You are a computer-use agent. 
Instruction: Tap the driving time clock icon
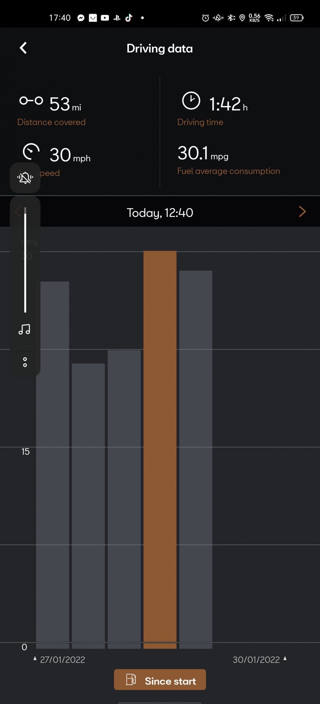191,101
